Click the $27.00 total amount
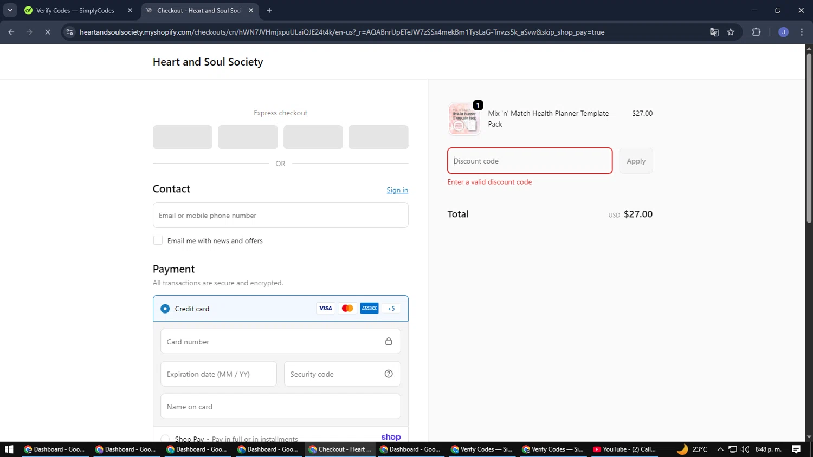813x457 pixels. tap(638, 214)
